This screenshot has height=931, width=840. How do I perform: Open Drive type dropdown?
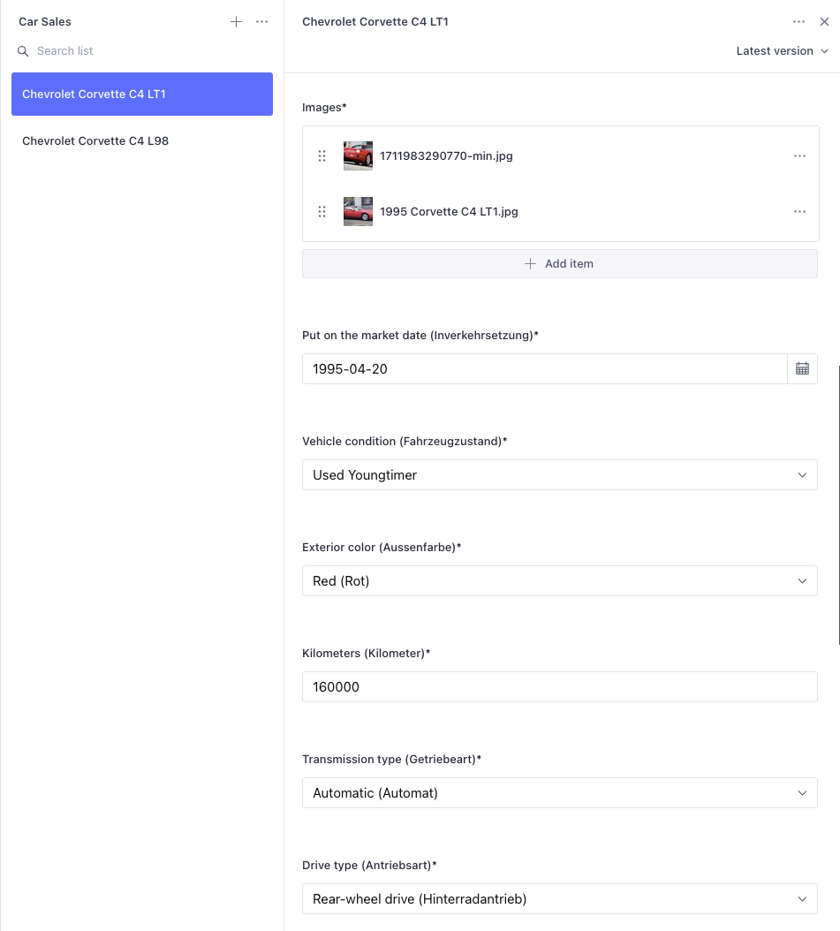click(x=560, y=899)
